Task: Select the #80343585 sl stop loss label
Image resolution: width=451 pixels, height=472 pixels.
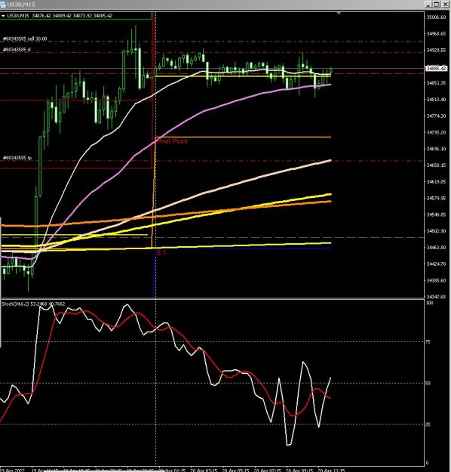Action: point(17,49)
